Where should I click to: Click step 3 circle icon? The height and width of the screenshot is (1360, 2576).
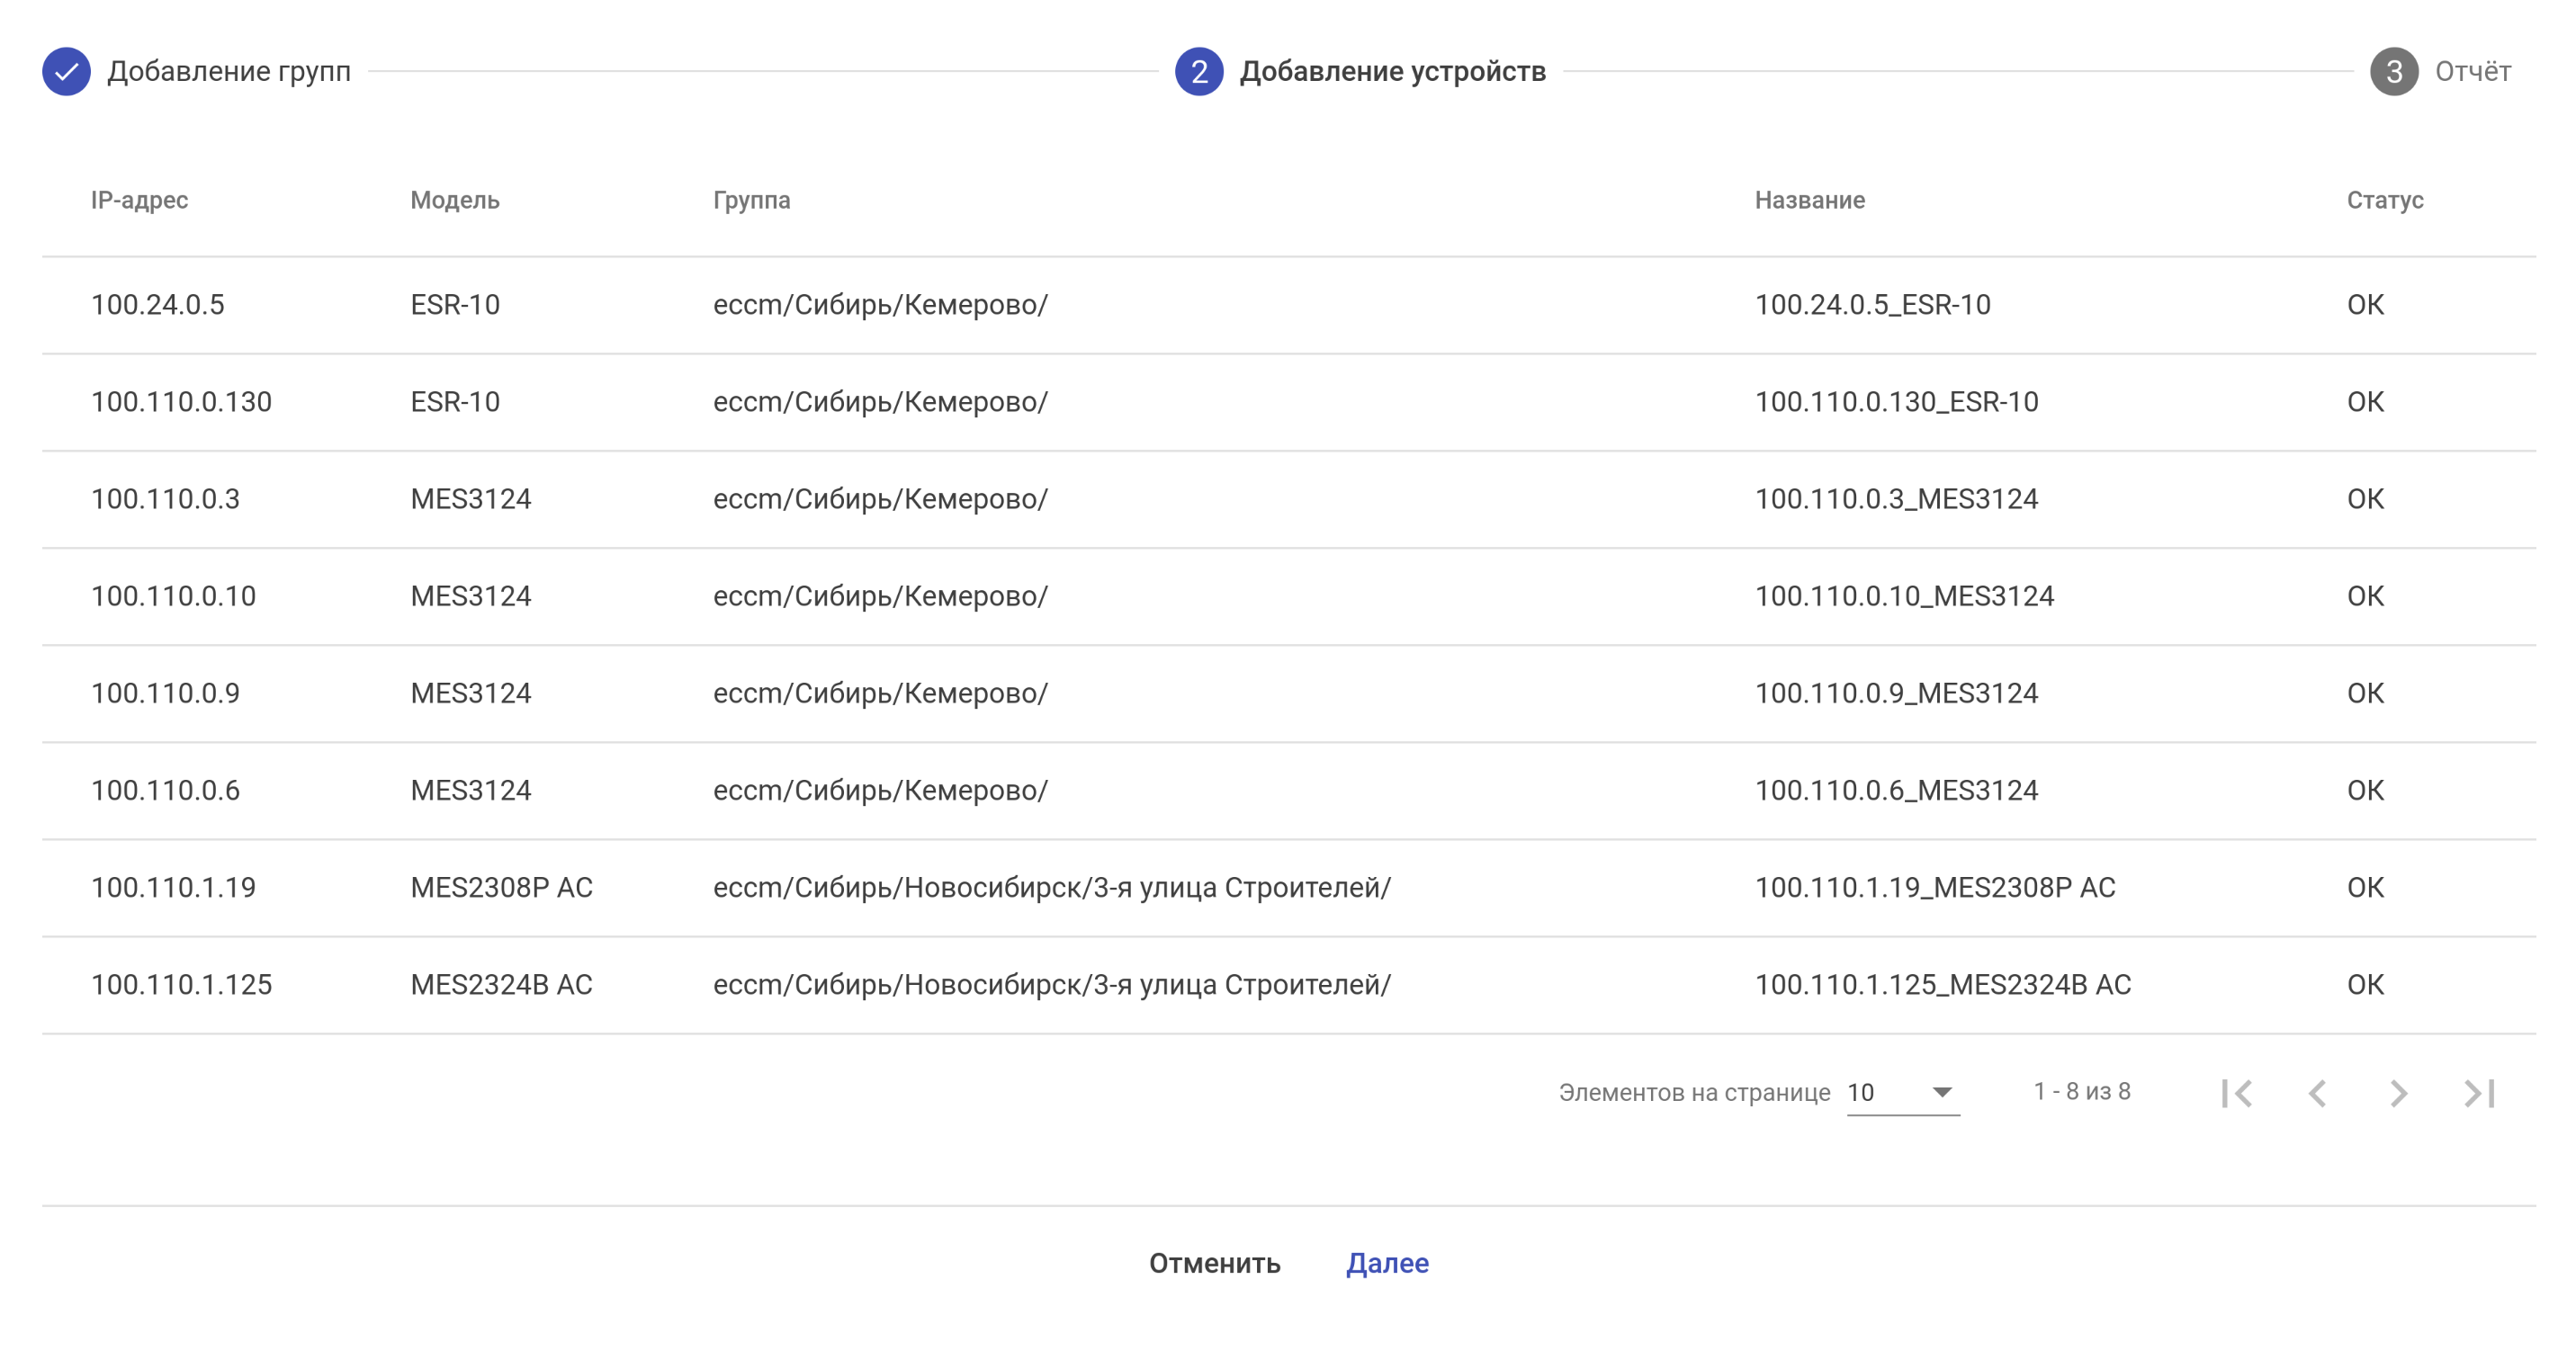pyautogui.click(x=2393, y=72)
